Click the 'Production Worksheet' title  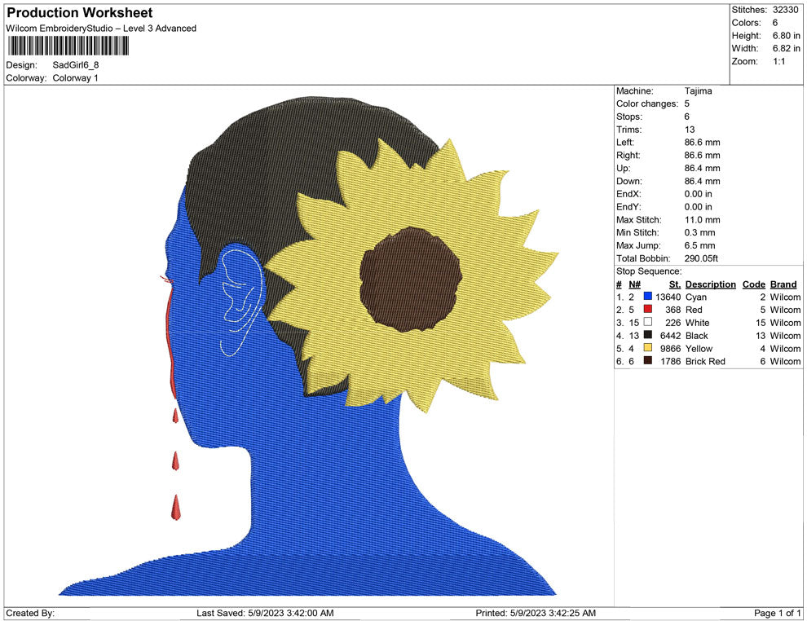pos(80,13)
